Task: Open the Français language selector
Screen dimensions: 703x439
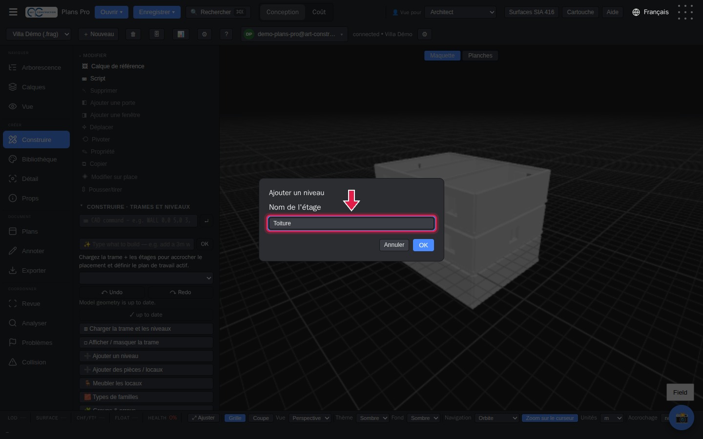Action: 650,12
